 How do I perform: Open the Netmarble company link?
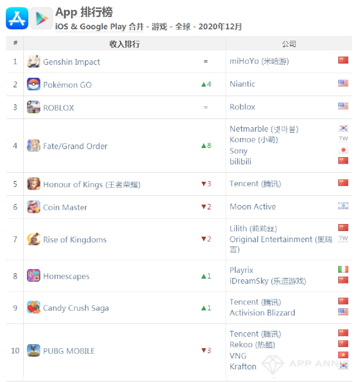[264, 129]
